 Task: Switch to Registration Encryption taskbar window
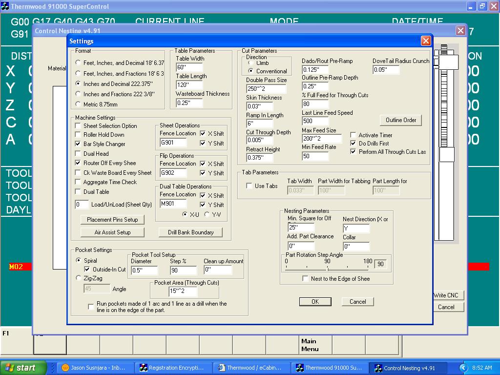click(x=172, y=368)
